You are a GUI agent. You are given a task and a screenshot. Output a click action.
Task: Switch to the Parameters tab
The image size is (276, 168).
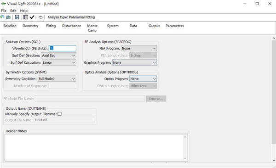(175, 26)
